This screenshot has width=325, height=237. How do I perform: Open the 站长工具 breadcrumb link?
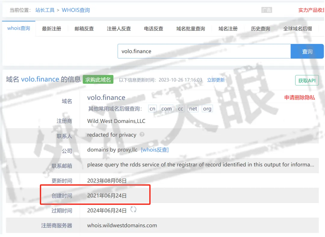pyautogui.click(x=45, y=10)
